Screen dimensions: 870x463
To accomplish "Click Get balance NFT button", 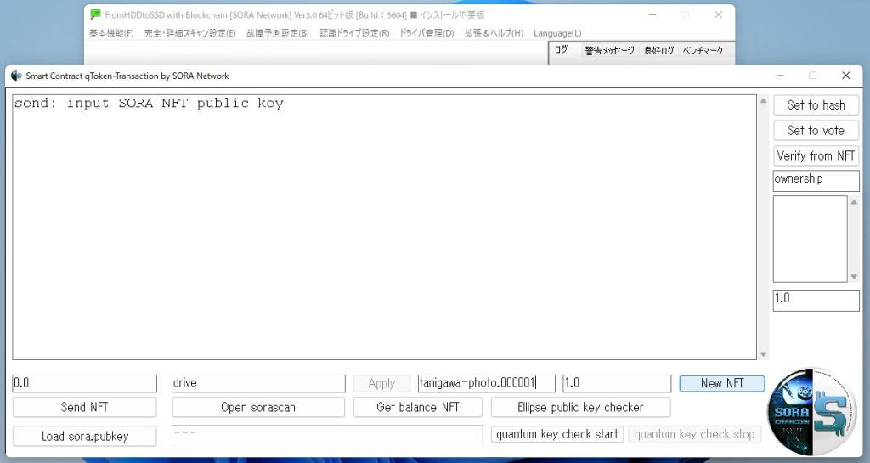I will click(x=417, y=408).
